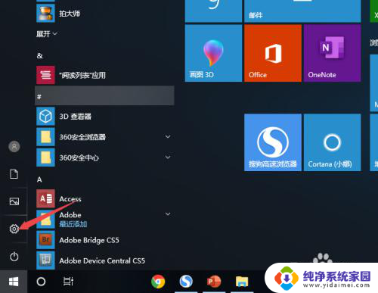Click the # section header

104,95
